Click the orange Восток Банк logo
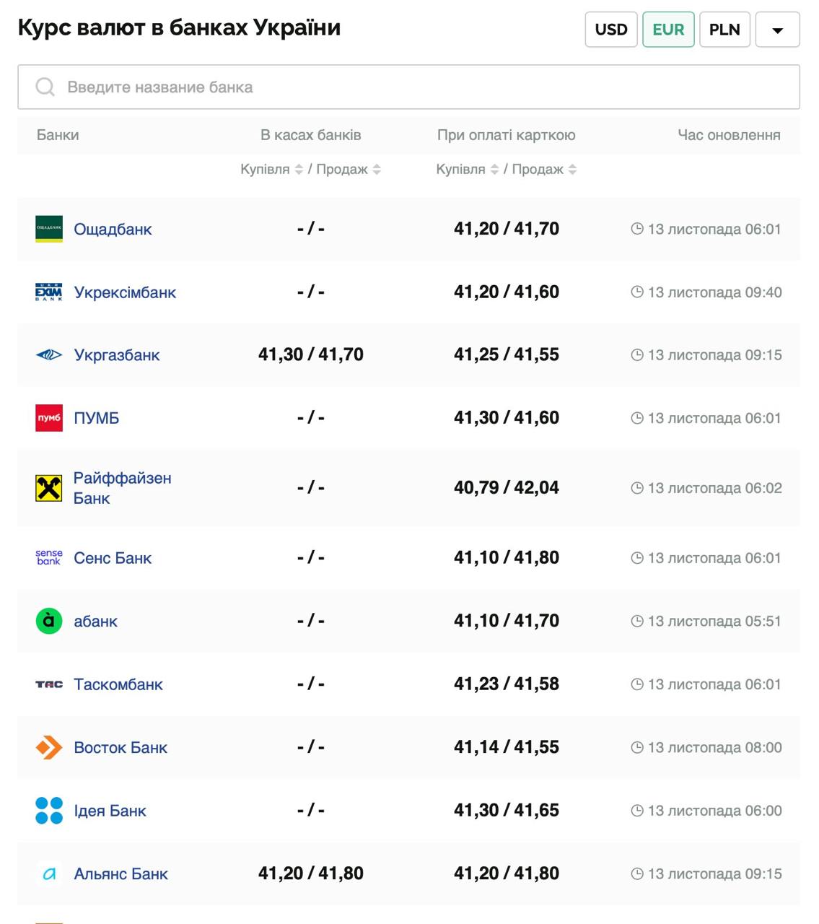This screenshot has width=819, height=924. (49, 747)
